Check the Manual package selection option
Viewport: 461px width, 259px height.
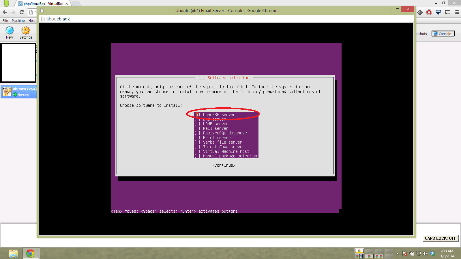pyautogui.click(x=197, y=156)
